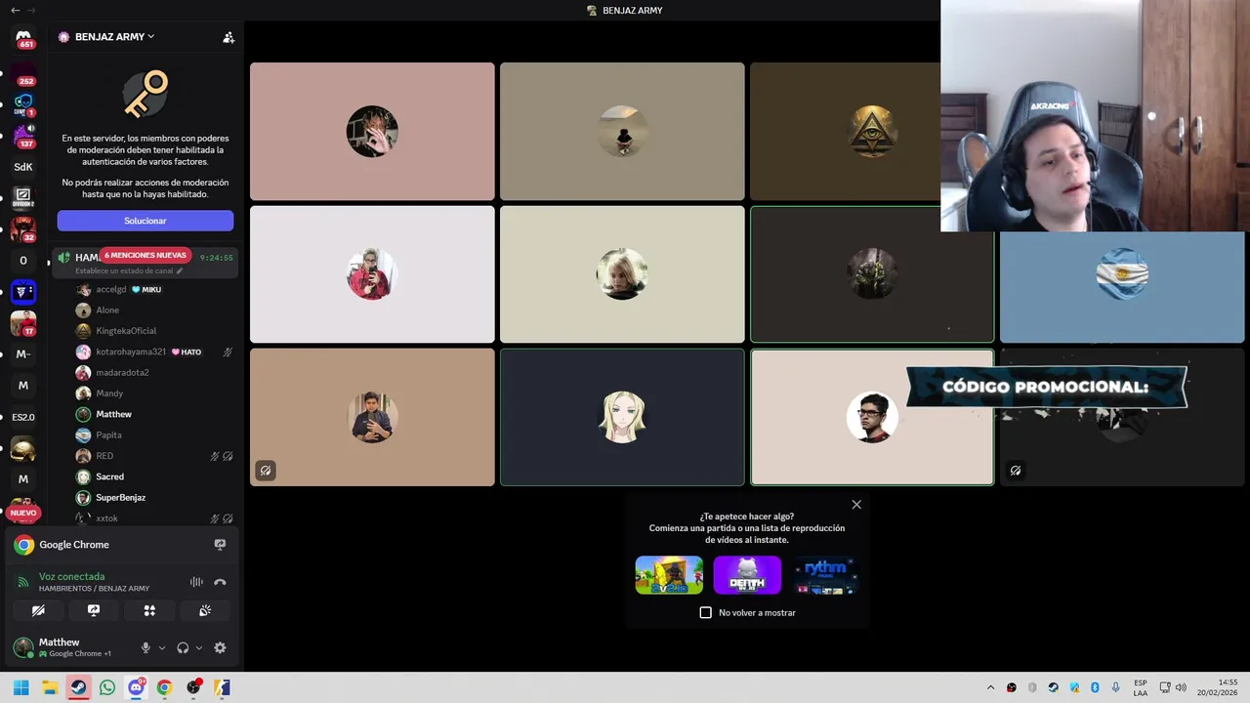Image resolution: width=1250 pixels, height=703 pixels.
Task: Toggle noise suppression waveform icon
Action: [196, 582]
